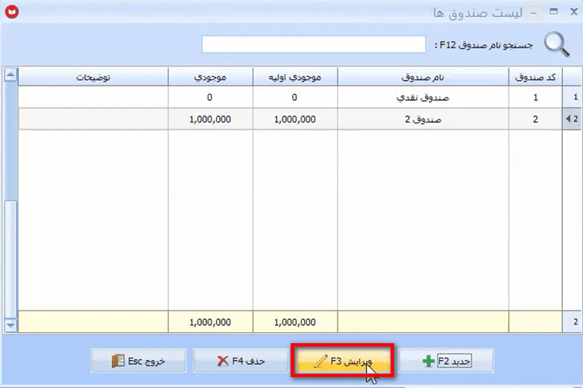583x388 pixels.
Task: Maximize the ليست صندوق ها window
Action: (x=553, y=12)
